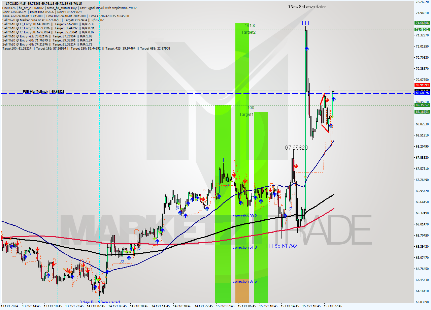Screen dimensions: 431x310
Task: Click the 63.83390 price axis label
Action: point(422,302)
